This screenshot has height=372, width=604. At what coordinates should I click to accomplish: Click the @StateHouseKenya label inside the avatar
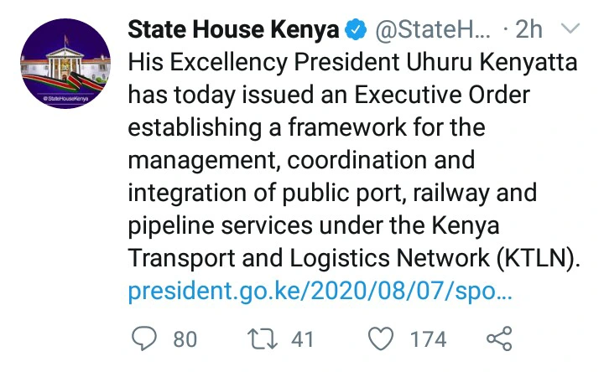point(65,99)
